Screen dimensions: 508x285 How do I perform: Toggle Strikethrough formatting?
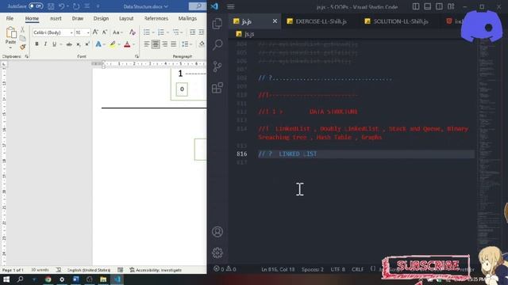(69, 44)
